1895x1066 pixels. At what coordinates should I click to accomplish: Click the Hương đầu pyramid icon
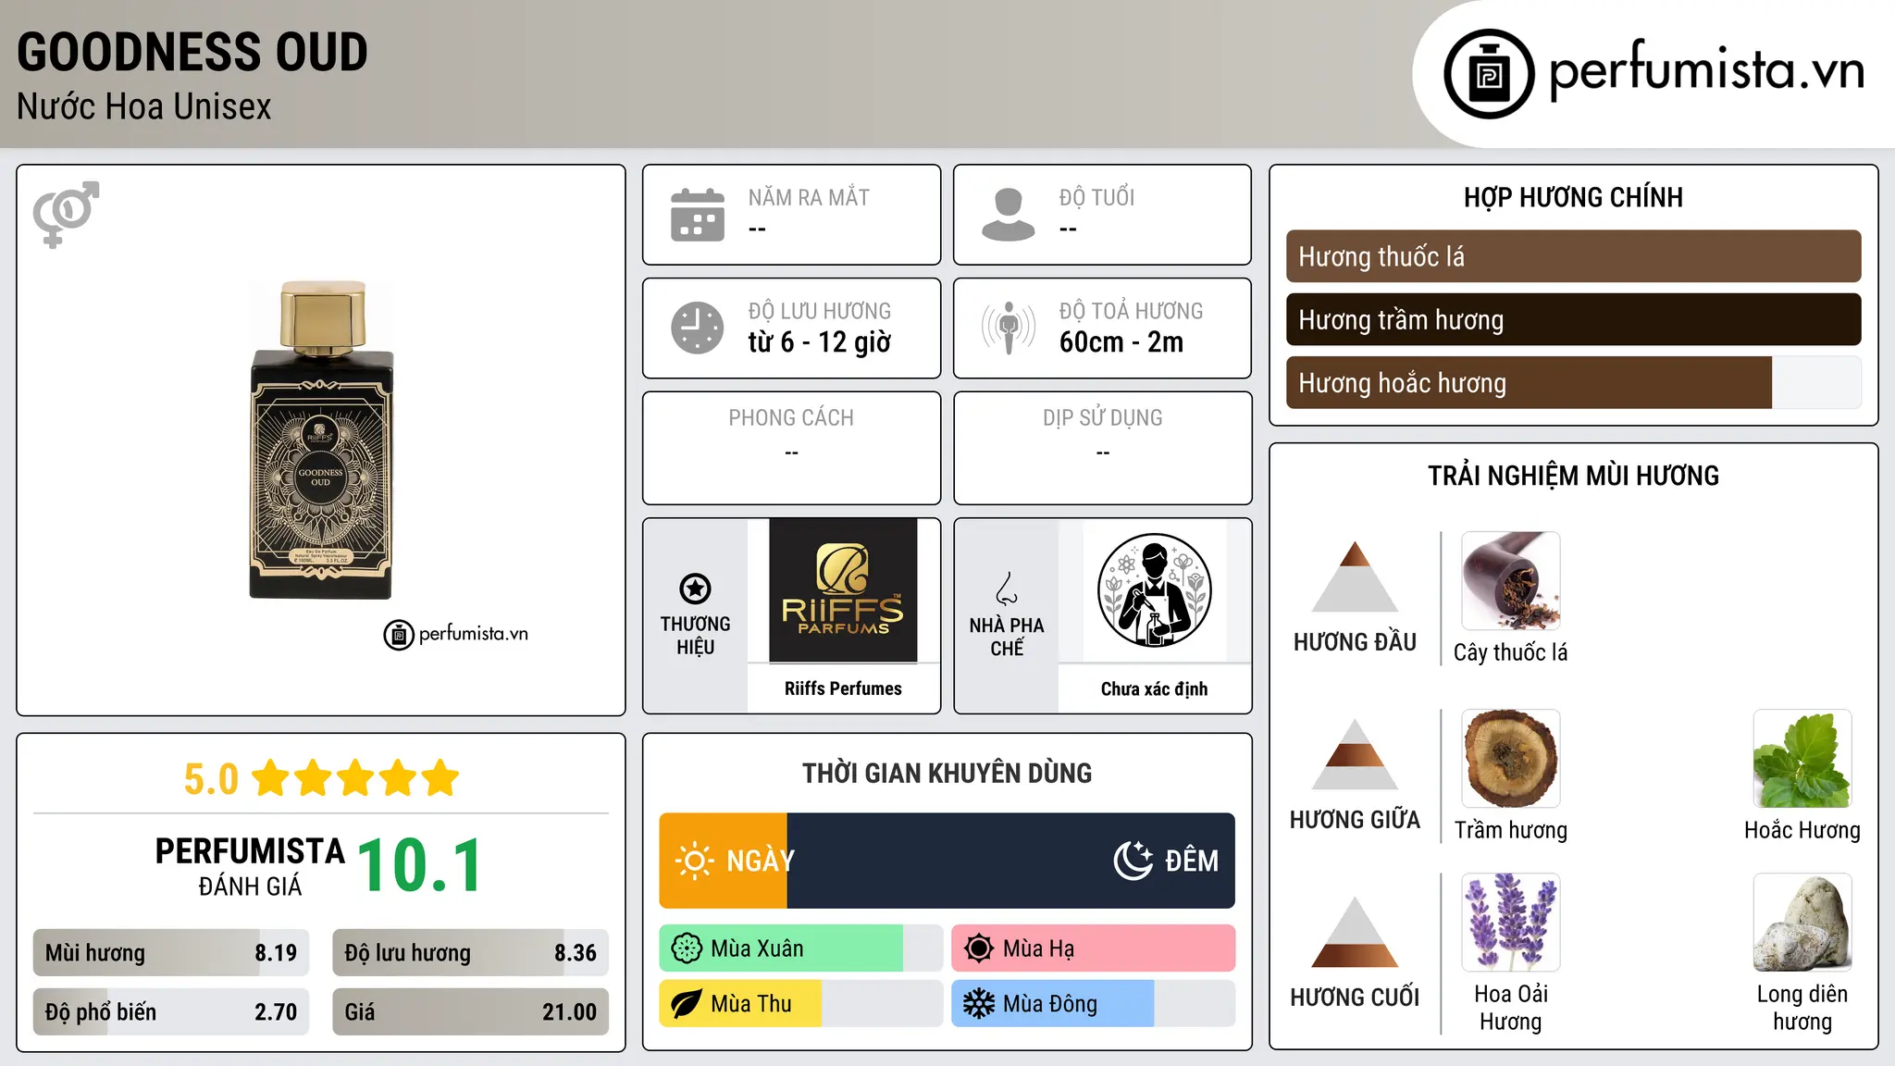click(x=1355, y=576)
